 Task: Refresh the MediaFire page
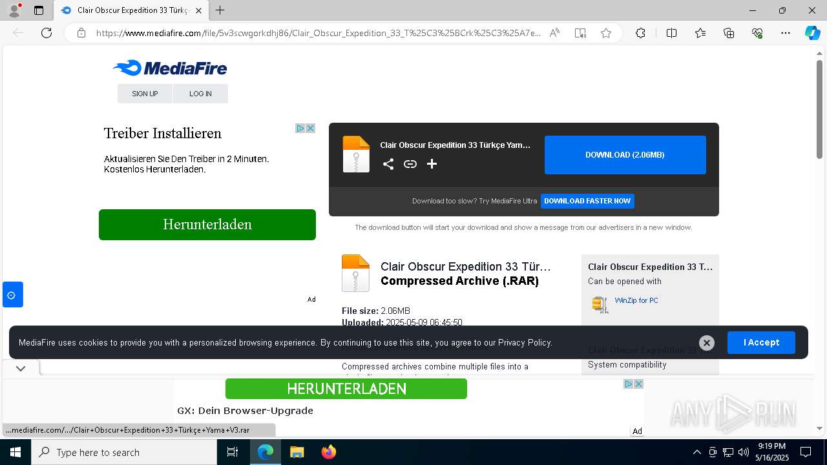click(x=47, y=33)
